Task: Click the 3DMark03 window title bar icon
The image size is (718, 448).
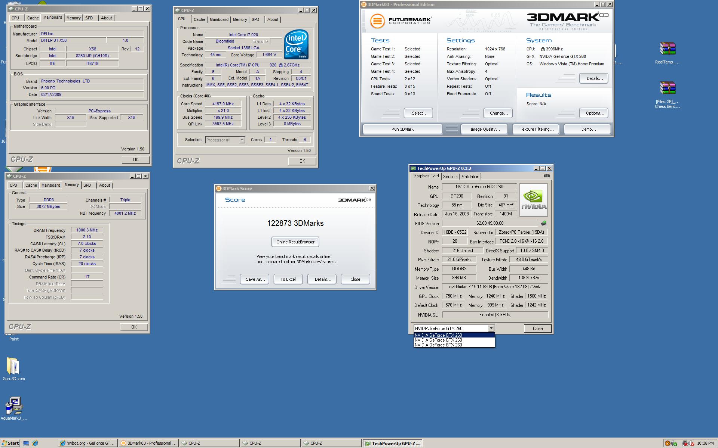Action: [x=364, y=4]
